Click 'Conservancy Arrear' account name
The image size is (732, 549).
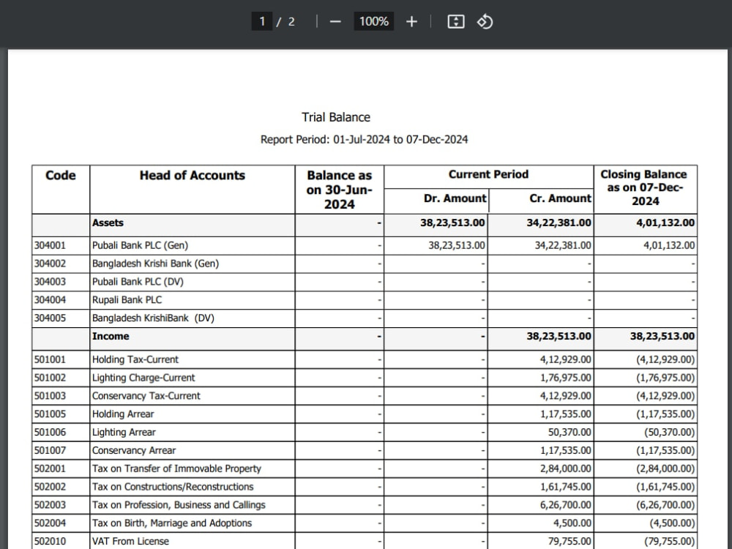pyautogui.click(x=134, y=450)
